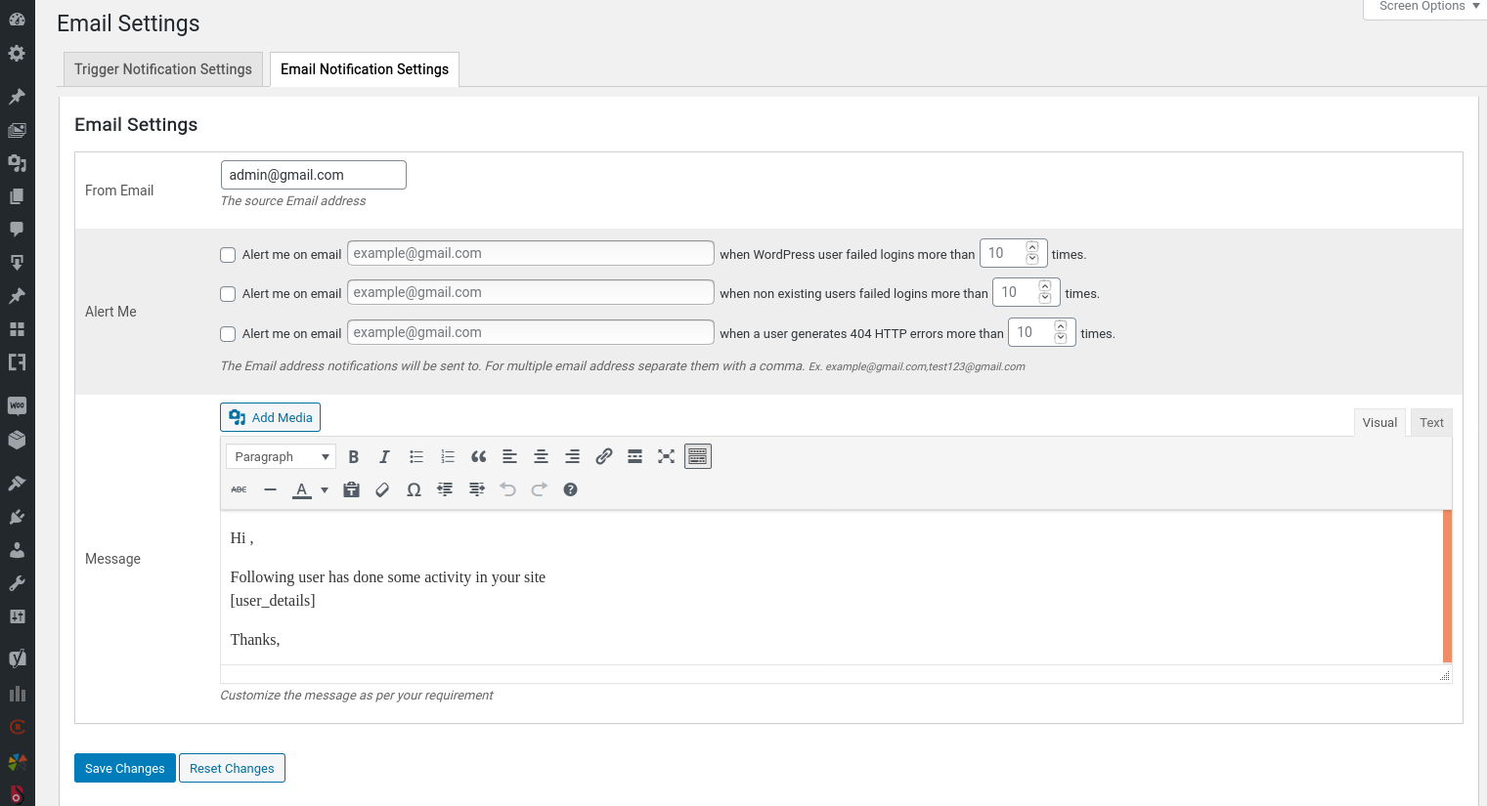The height and width of the screenshot is (806, 1487).
Task: Click the Save Changes button
Action: 125,768
